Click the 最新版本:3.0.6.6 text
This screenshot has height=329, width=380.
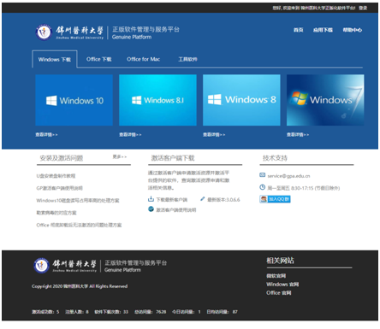pos(223,199)
